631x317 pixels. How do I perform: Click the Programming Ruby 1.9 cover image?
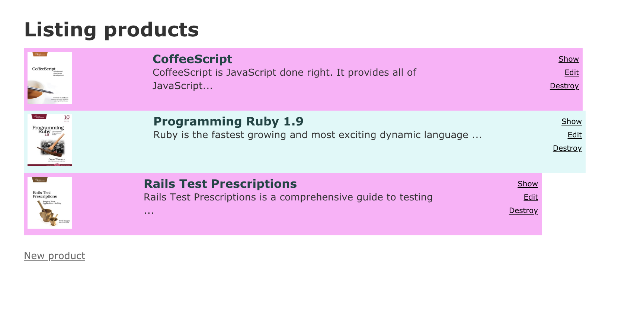coord(50,140)
